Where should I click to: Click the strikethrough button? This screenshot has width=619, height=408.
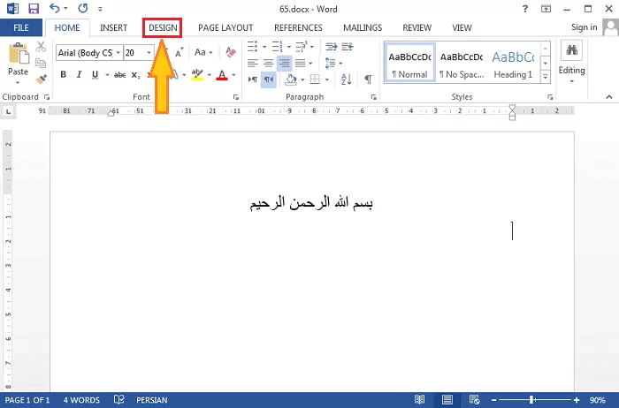tap(119, 75)
